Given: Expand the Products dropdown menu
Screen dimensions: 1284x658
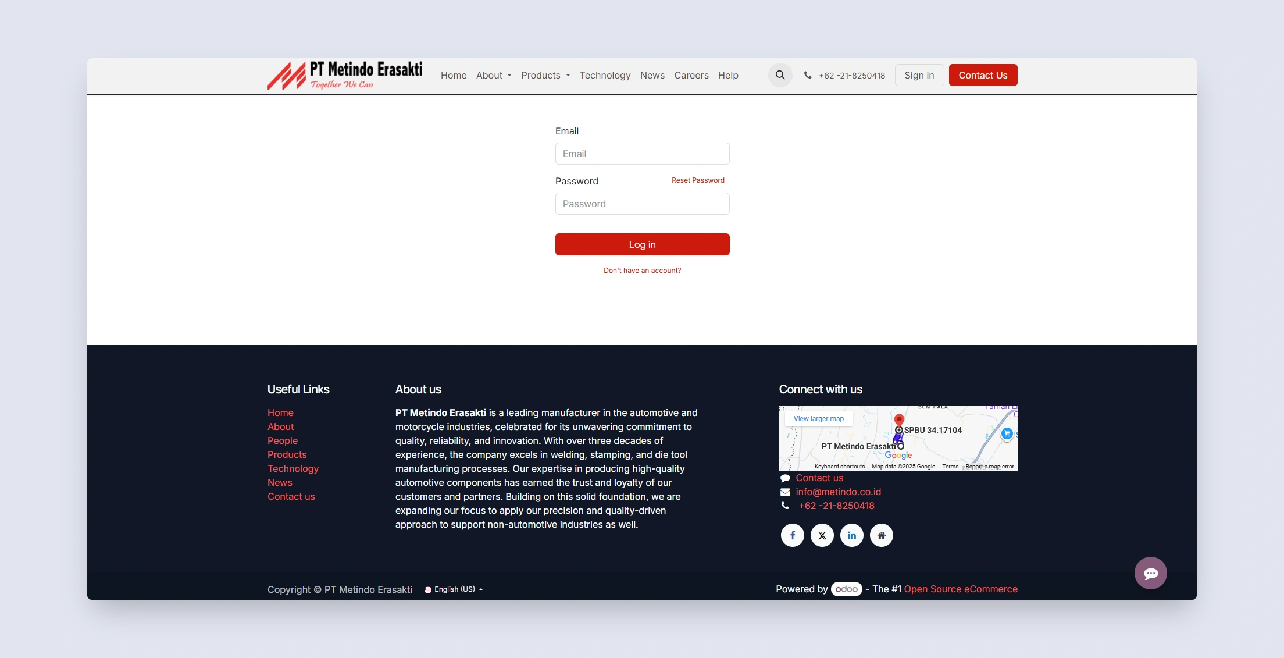Looking at the screenshot, I should 545,75.
